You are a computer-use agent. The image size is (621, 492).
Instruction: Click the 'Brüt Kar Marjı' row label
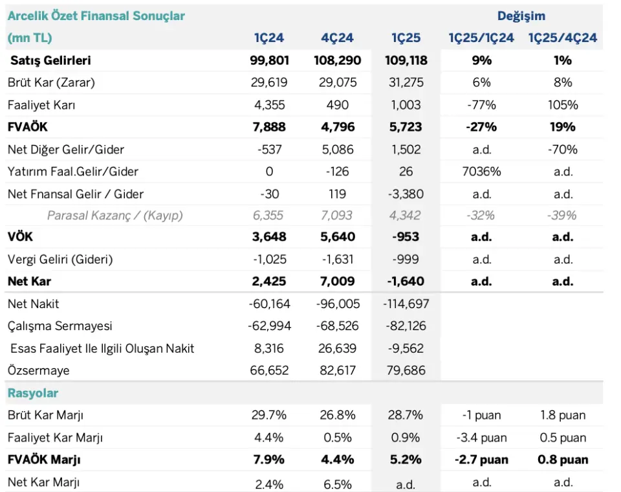point(45,415)
